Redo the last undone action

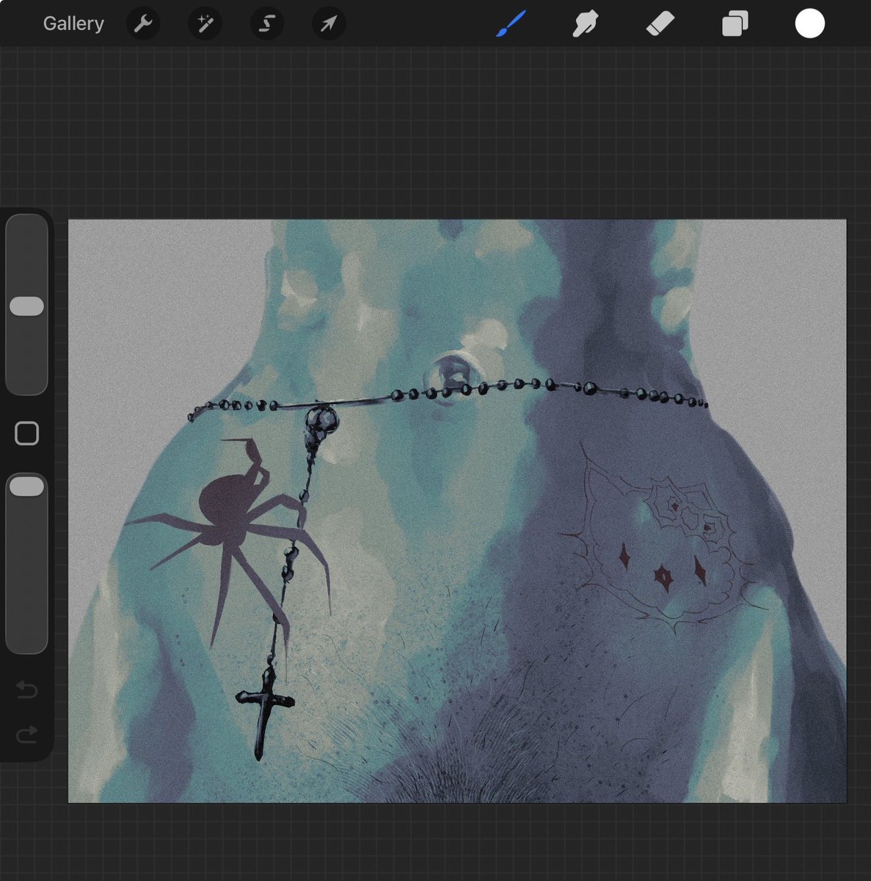click(26, 733)
